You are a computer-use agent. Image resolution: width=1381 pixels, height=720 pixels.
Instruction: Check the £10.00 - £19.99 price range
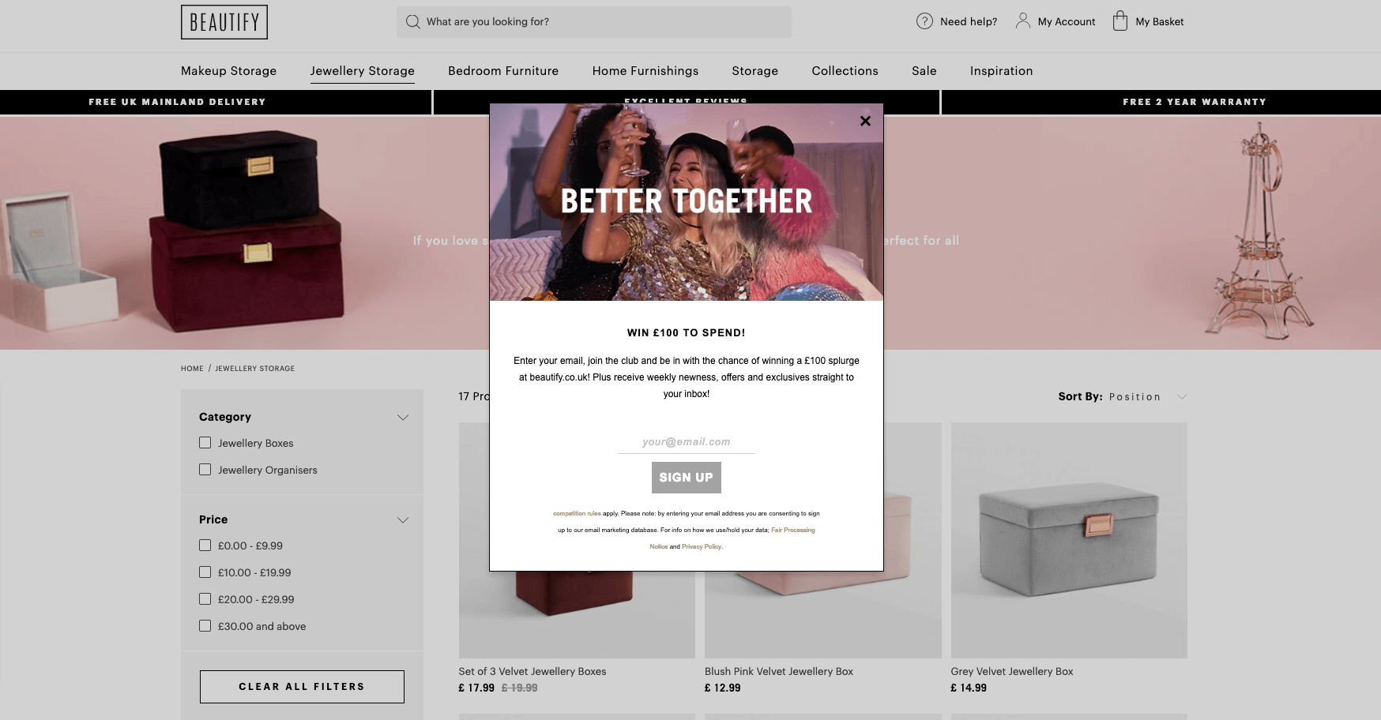click(205, 572)
